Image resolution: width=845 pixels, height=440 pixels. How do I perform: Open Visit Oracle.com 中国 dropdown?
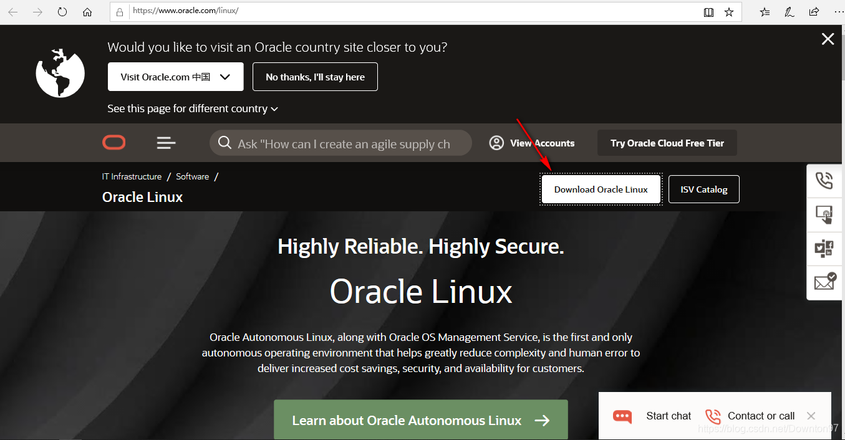click(176, 77)
